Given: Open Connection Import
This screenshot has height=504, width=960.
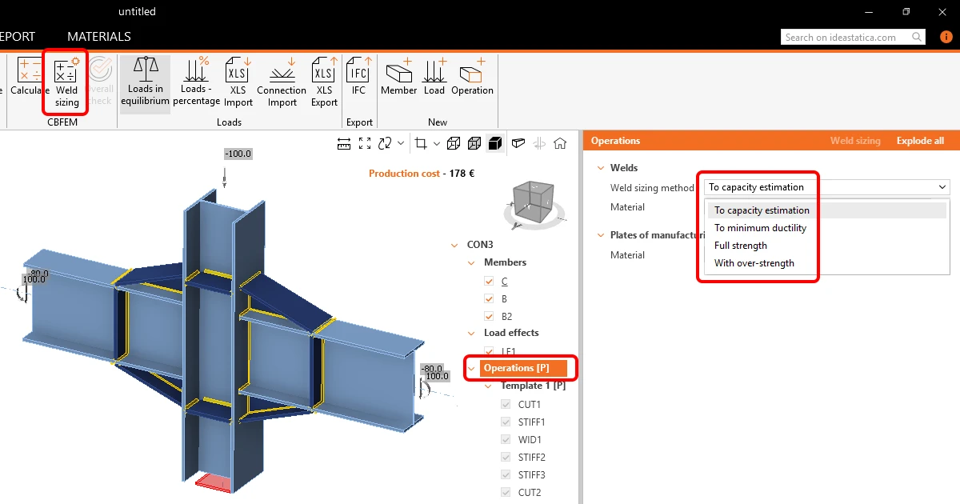Looking at the screenshot, I should click(x=282, y=83).
